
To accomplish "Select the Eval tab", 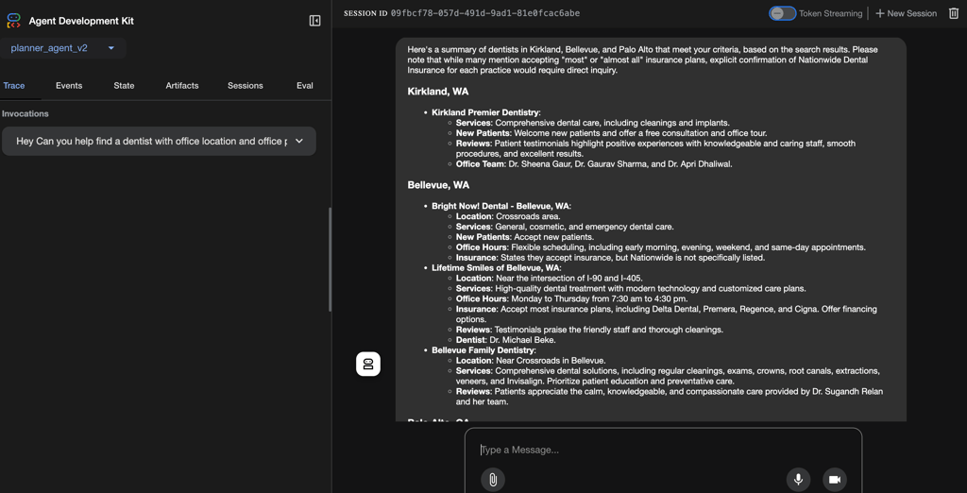I will point(305,86).
